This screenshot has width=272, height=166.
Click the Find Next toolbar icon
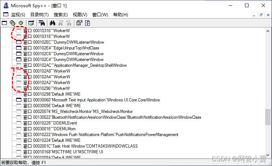(x=61, y=23)
